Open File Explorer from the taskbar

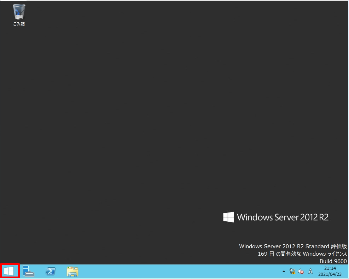pos(72,272)
